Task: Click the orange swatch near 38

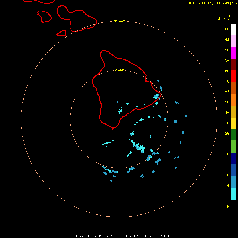Action: coord(234,100)
